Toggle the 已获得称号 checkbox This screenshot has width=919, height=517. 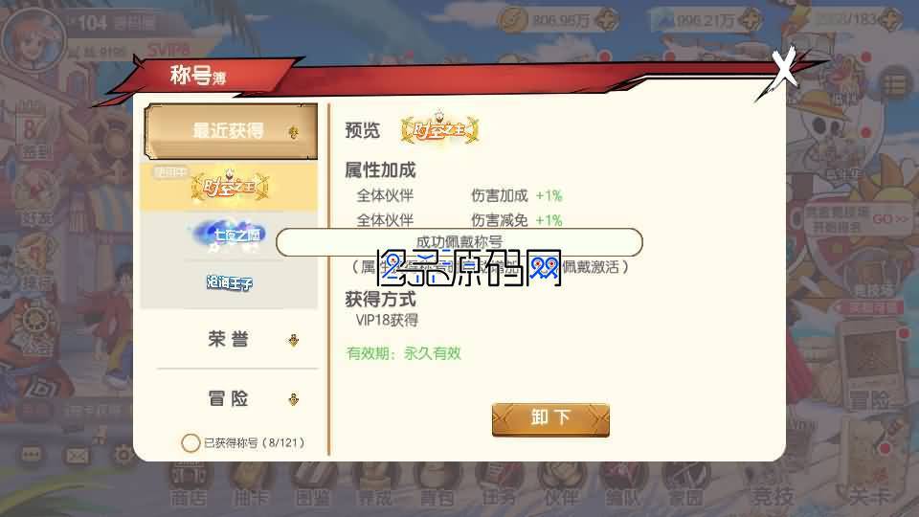coord(191,442)
